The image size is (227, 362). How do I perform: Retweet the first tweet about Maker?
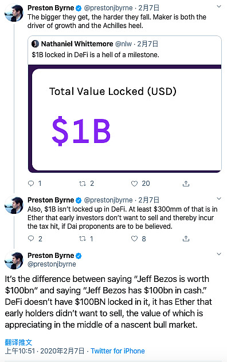pos(83,184)
